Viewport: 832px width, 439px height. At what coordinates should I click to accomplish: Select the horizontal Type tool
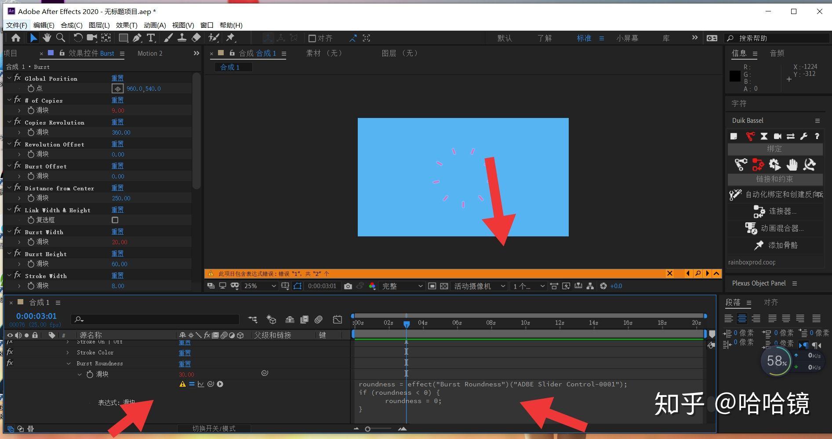coord(151,38)
